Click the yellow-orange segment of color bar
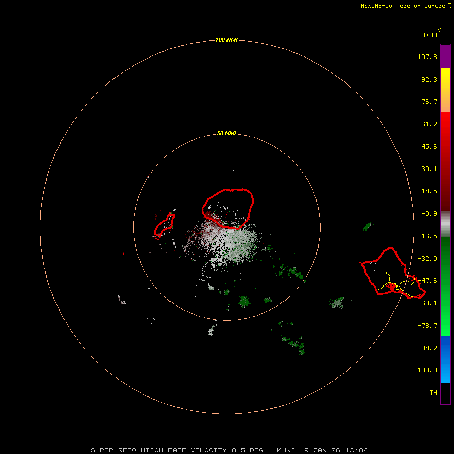The height and width of the screenshot is (454, 454). [x=445, y=90]
